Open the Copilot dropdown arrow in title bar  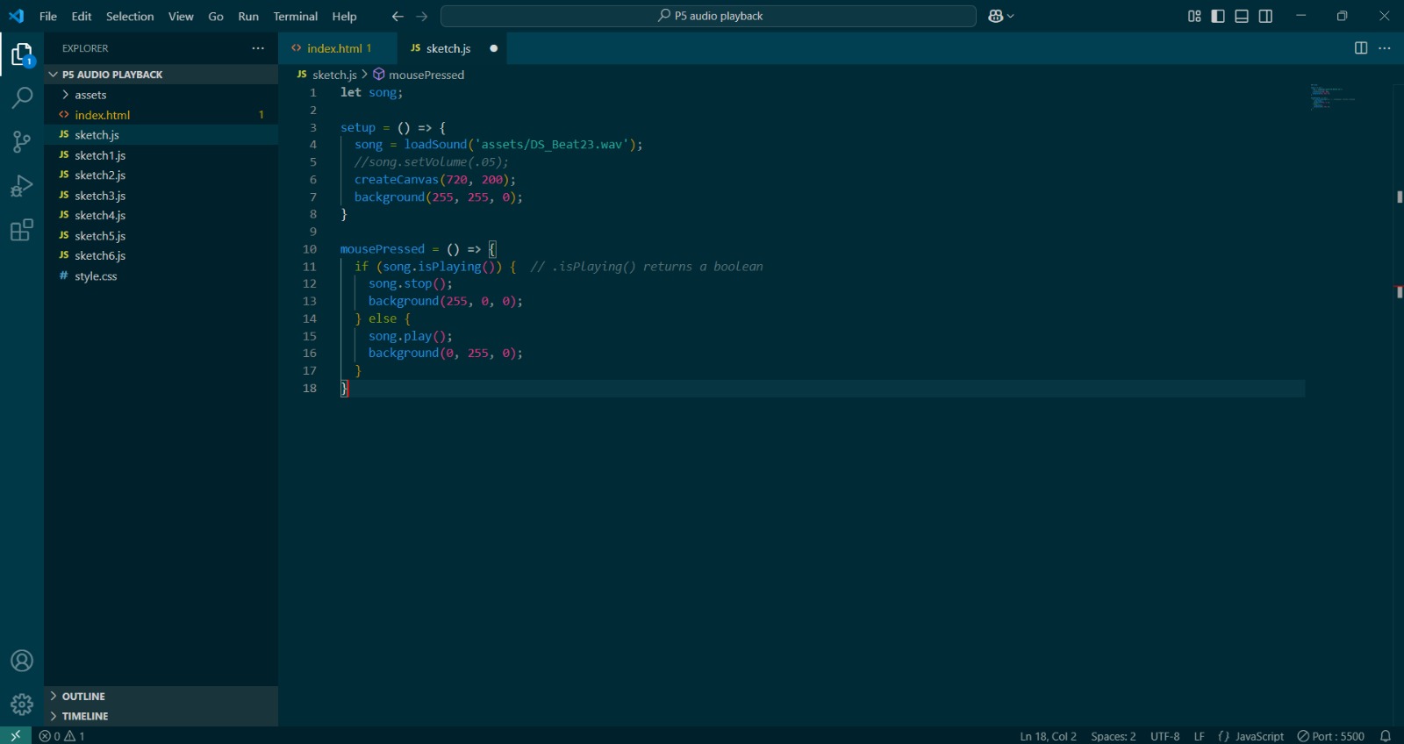pyautogui.click(x=1011, y=16)
